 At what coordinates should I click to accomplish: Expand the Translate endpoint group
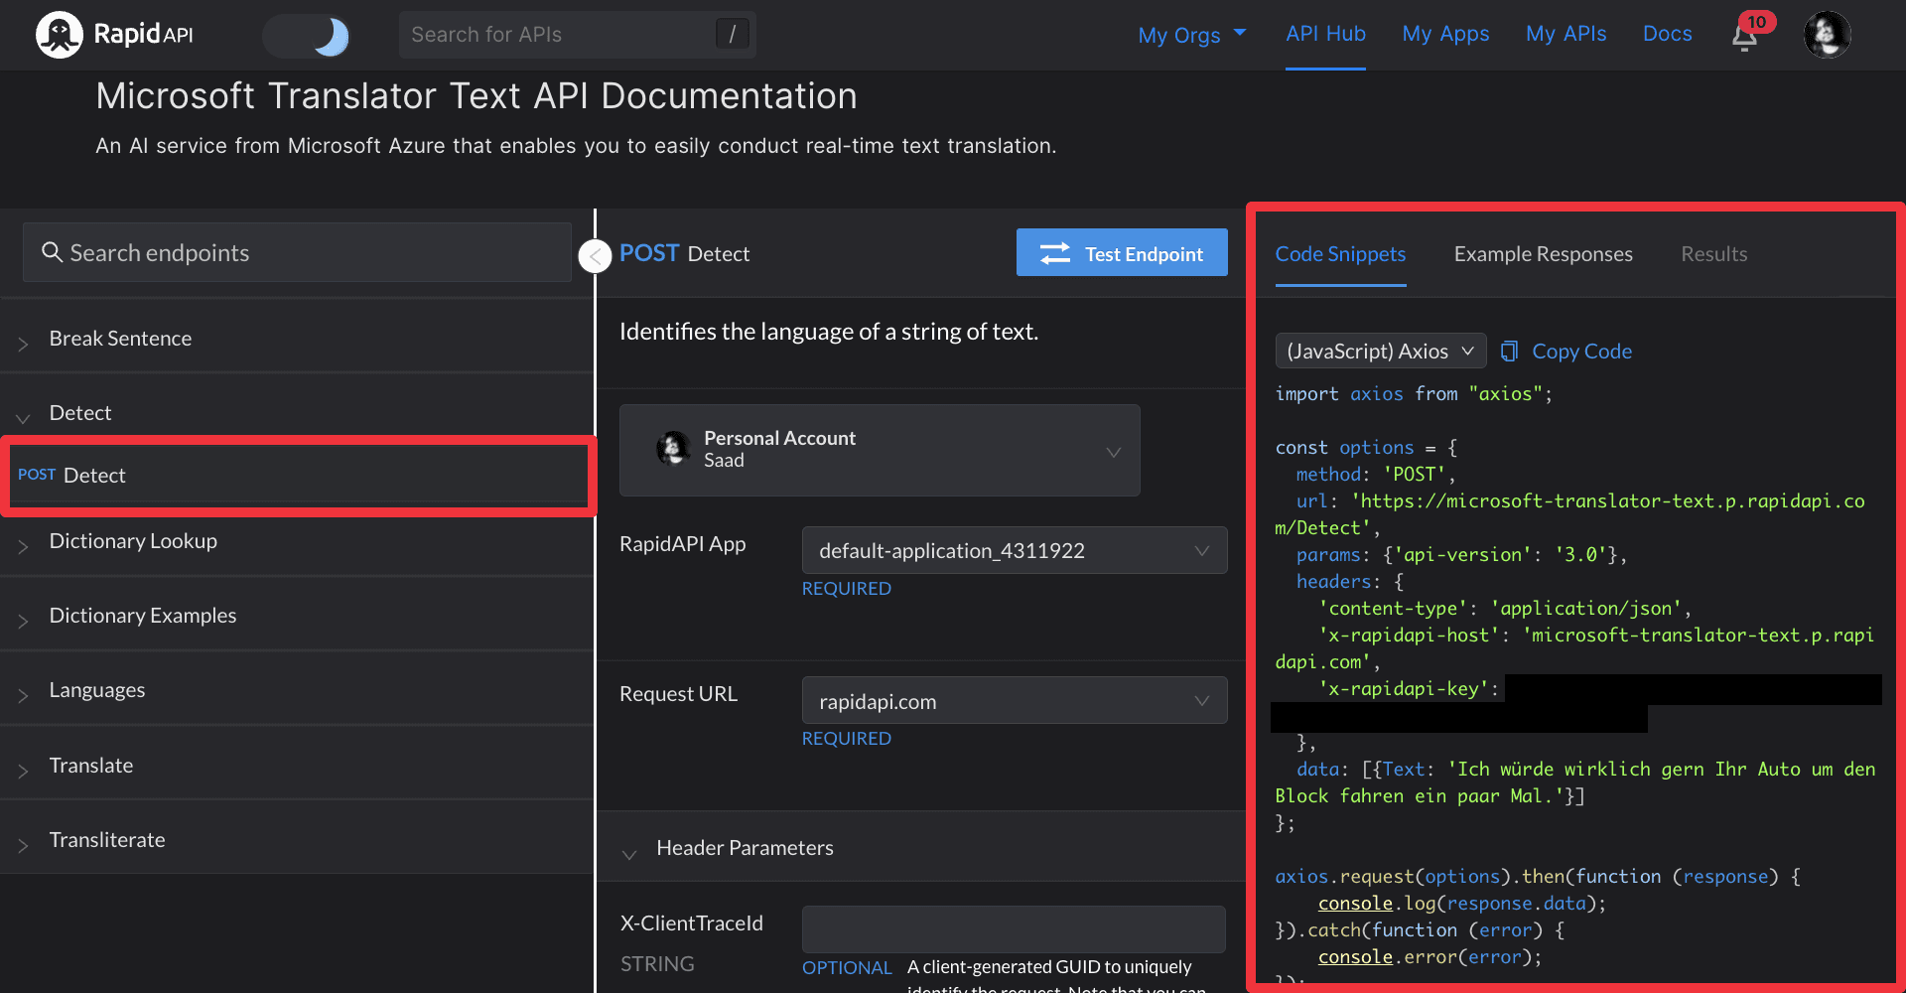point(297,766)
